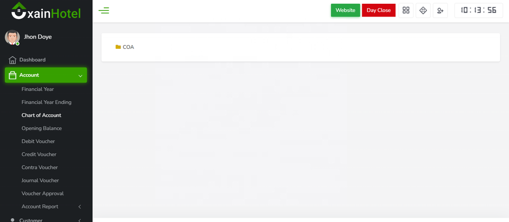Expand the Customer menu arrow

coord(80,220)
